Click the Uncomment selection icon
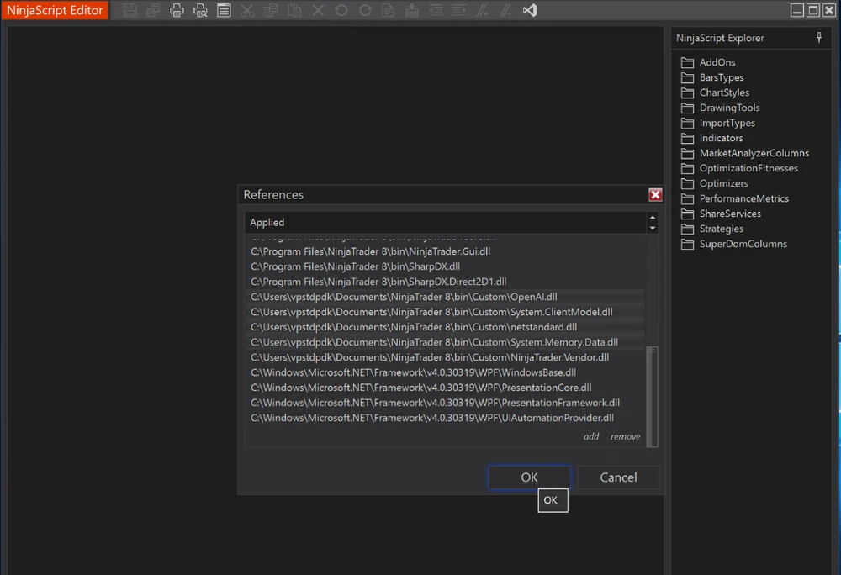This screenshot has height=575, width=841. (x=506, y=10)
